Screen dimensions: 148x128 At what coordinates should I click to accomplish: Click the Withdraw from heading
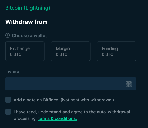point(27,22)
